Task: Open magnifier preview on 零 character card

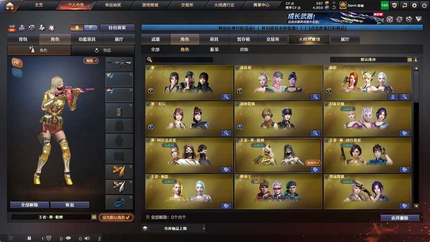Action: 226,96
